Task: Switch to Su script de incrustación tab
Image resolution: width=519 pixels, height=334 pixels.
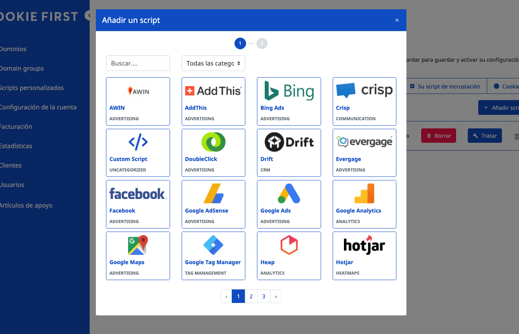Action: pos(445,87)
